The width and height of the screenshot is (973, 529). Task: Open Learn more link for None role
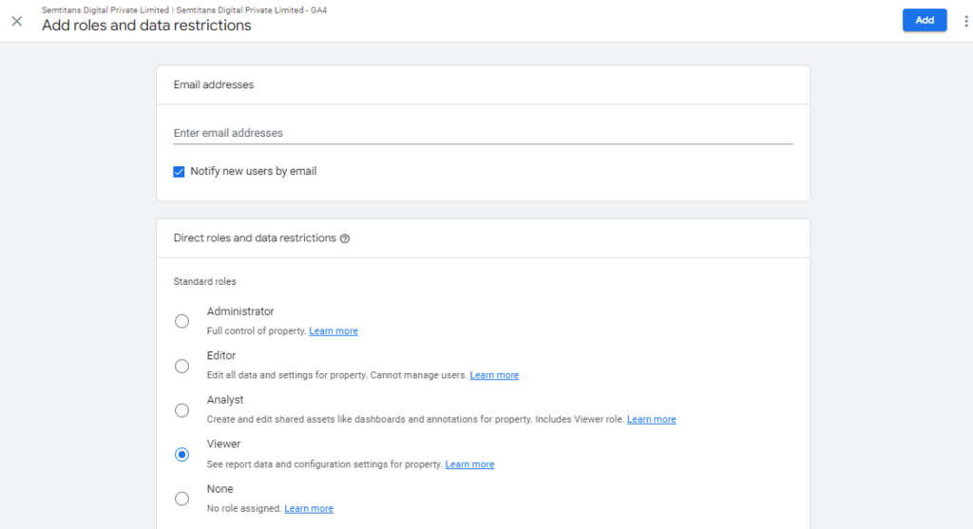click(309, 508)
